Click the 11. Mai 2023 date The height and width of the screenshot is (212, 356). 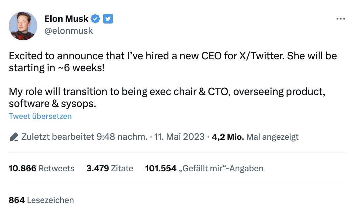pos(179,137)
